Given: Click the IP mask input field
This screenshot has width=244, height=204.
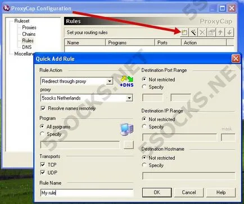Looking at the screenshot, I should [x=228, y=137].
